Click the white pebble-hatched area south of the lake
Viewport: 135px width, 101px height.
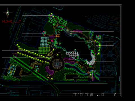pyautogui.click(x=72, y=54)
